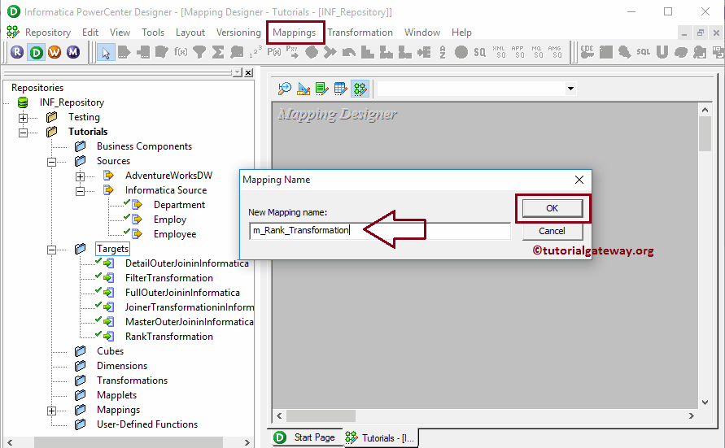Select the Business Components folder
Image resolution: width=725 pixels, height=448 pixels.
click(144, 146)
